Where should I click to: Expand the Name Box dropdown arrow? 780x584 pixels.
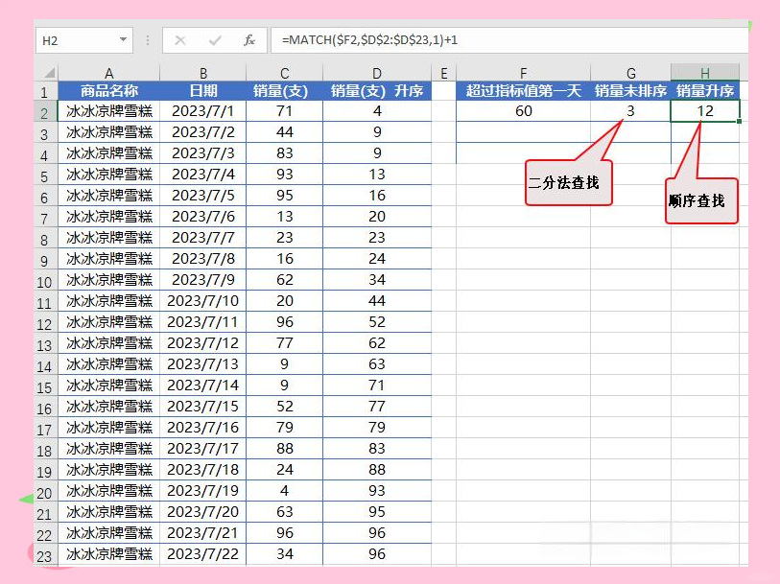click(x=123, y=39)
